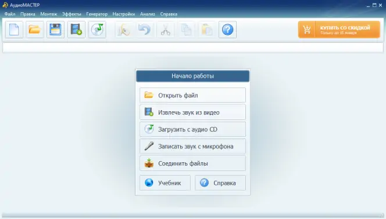Click the undo arrow toolbar icon
This screenshot has width=386, height=219.
[145, 30]
